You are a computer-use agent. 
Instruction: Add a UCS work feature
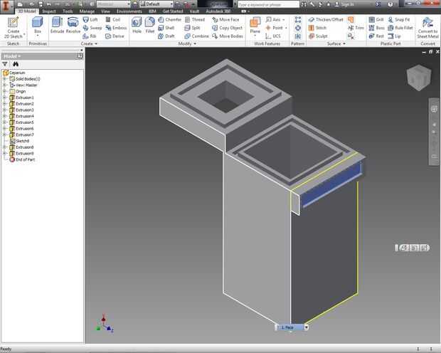coord(273,36)
